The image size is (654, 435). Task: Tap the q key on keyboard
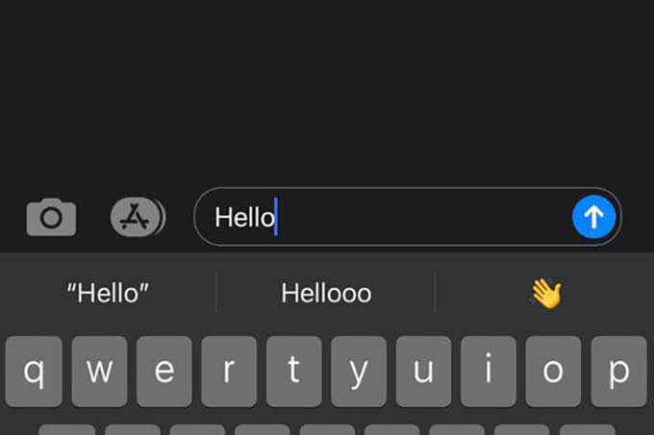[x=34, y=372]
